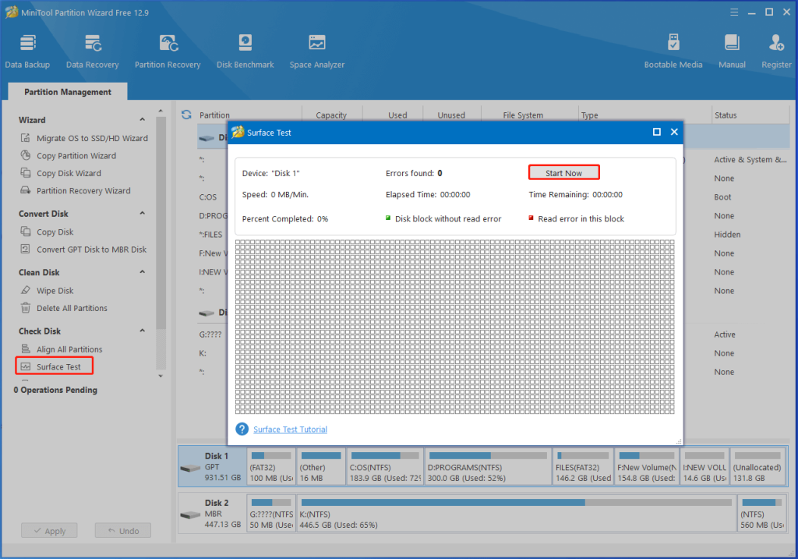Click Disk 1 drive icon in disk map
798x559 pixels.
click(190, 468)
